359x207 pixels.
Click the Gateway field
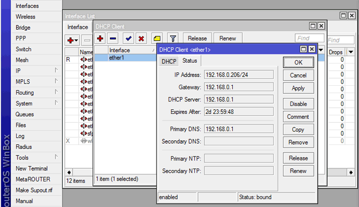(239, 88)
